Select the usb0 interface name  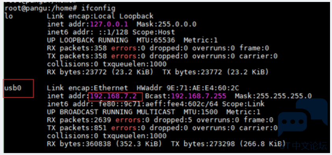click(x=13, y=88)
